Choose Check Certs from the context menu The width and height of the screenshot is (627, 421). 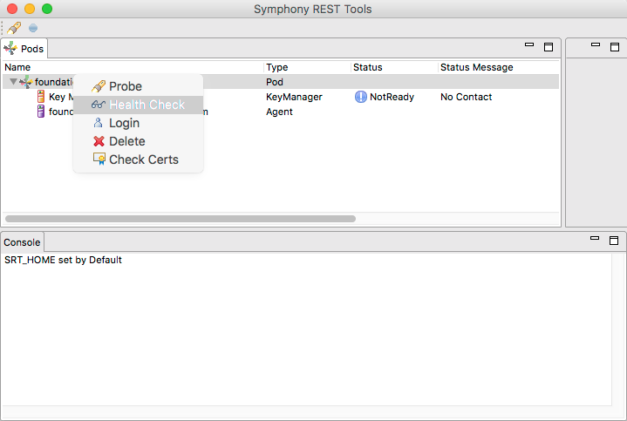point(139,160)
